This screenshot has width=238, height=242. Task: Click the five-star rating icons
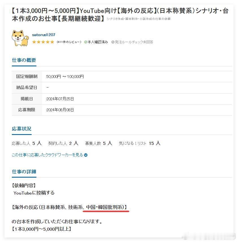pyautogui.click(x=43, y=42)
